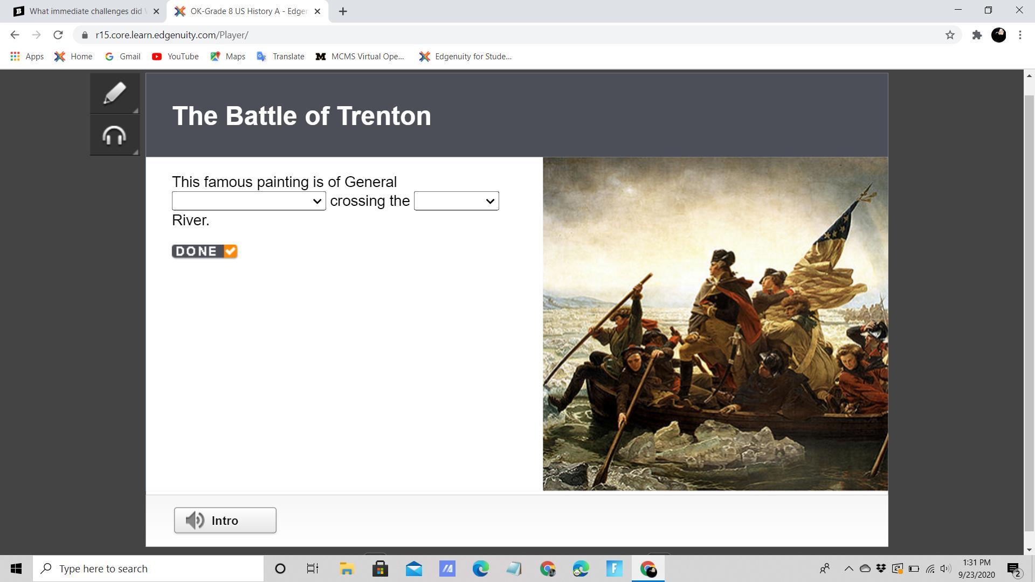The width and height of the screenshot is (1035, 582).
Task: Click the address bar URL
Action: click(172, 35)
